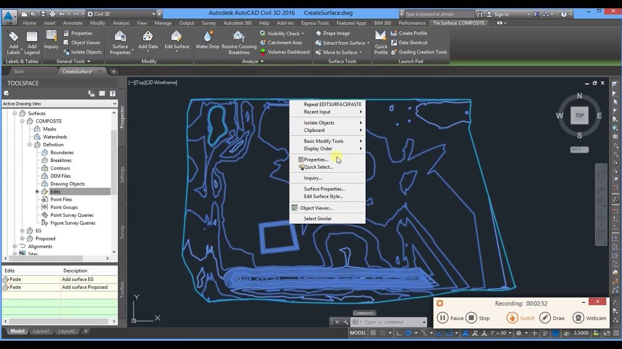Viewport: 622px width, 349px height.
Task: Click the Add Legend ribbon icon
Action: pos(32,42)
